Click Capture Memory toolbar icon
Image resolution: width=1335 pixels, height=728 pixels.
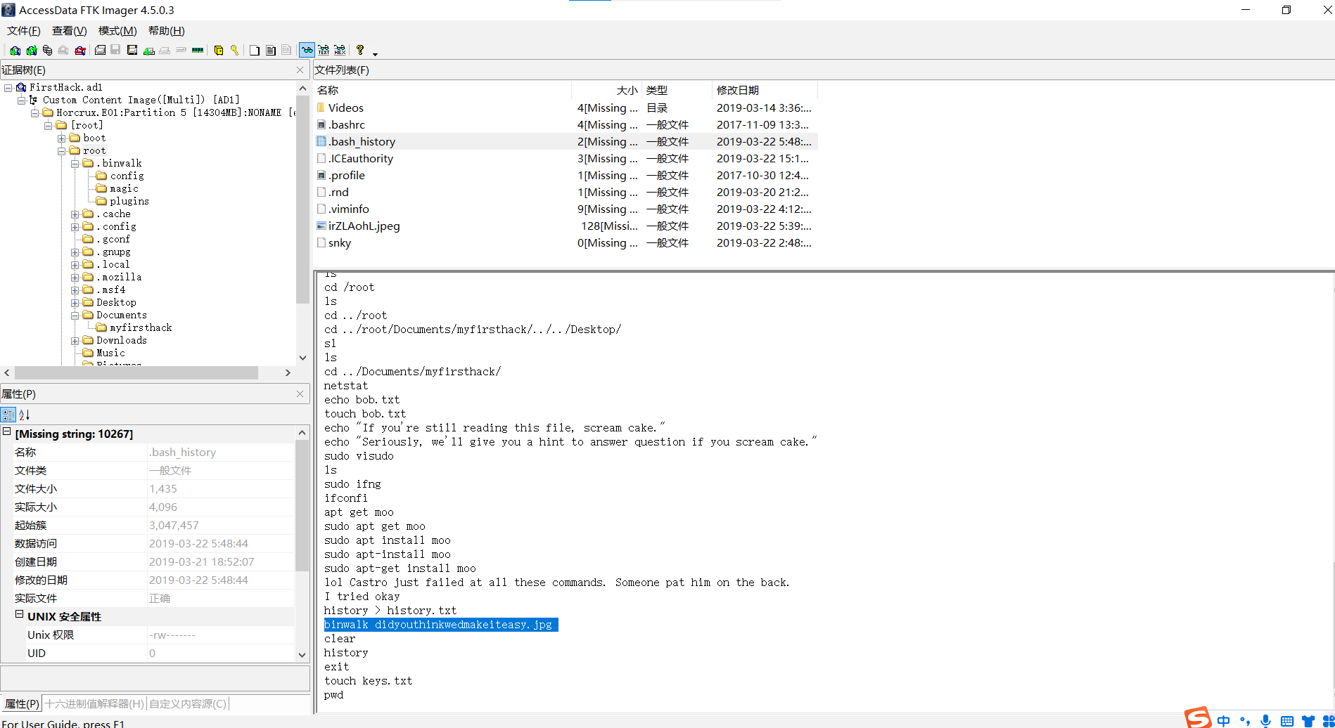198,50
